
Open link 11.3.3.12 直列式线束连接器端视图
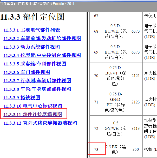(40, 123)
